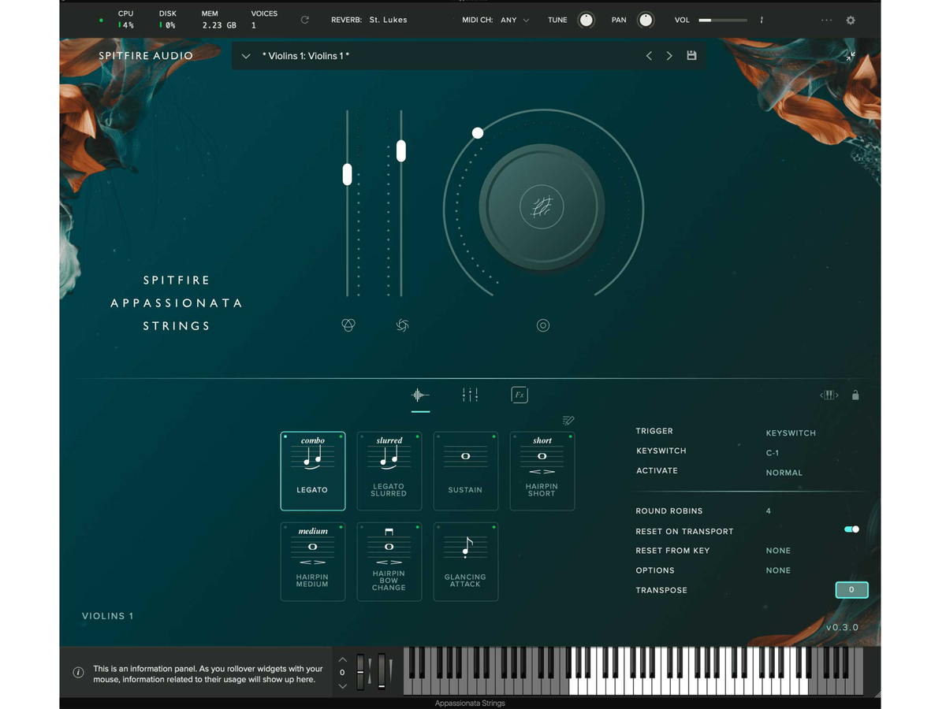Click the large knob ring handle
This screenshot has width=946, height=709.
tap(477, 133)
